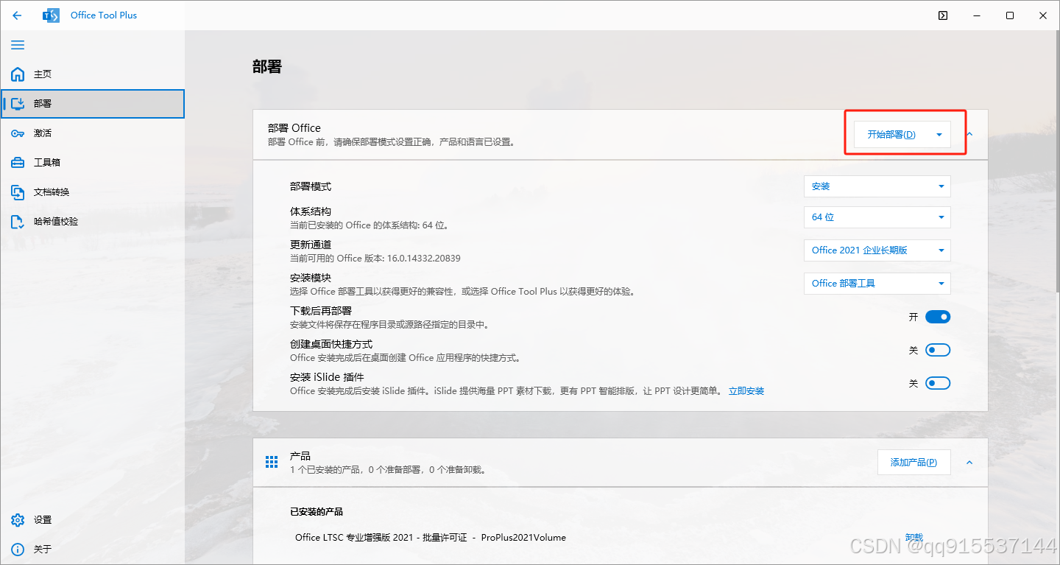The width and height of the screenshot is (1060, 565).
Task: Minimize the Office Tool Plus window
Action: pyautogui.click(x=976, y=15)
